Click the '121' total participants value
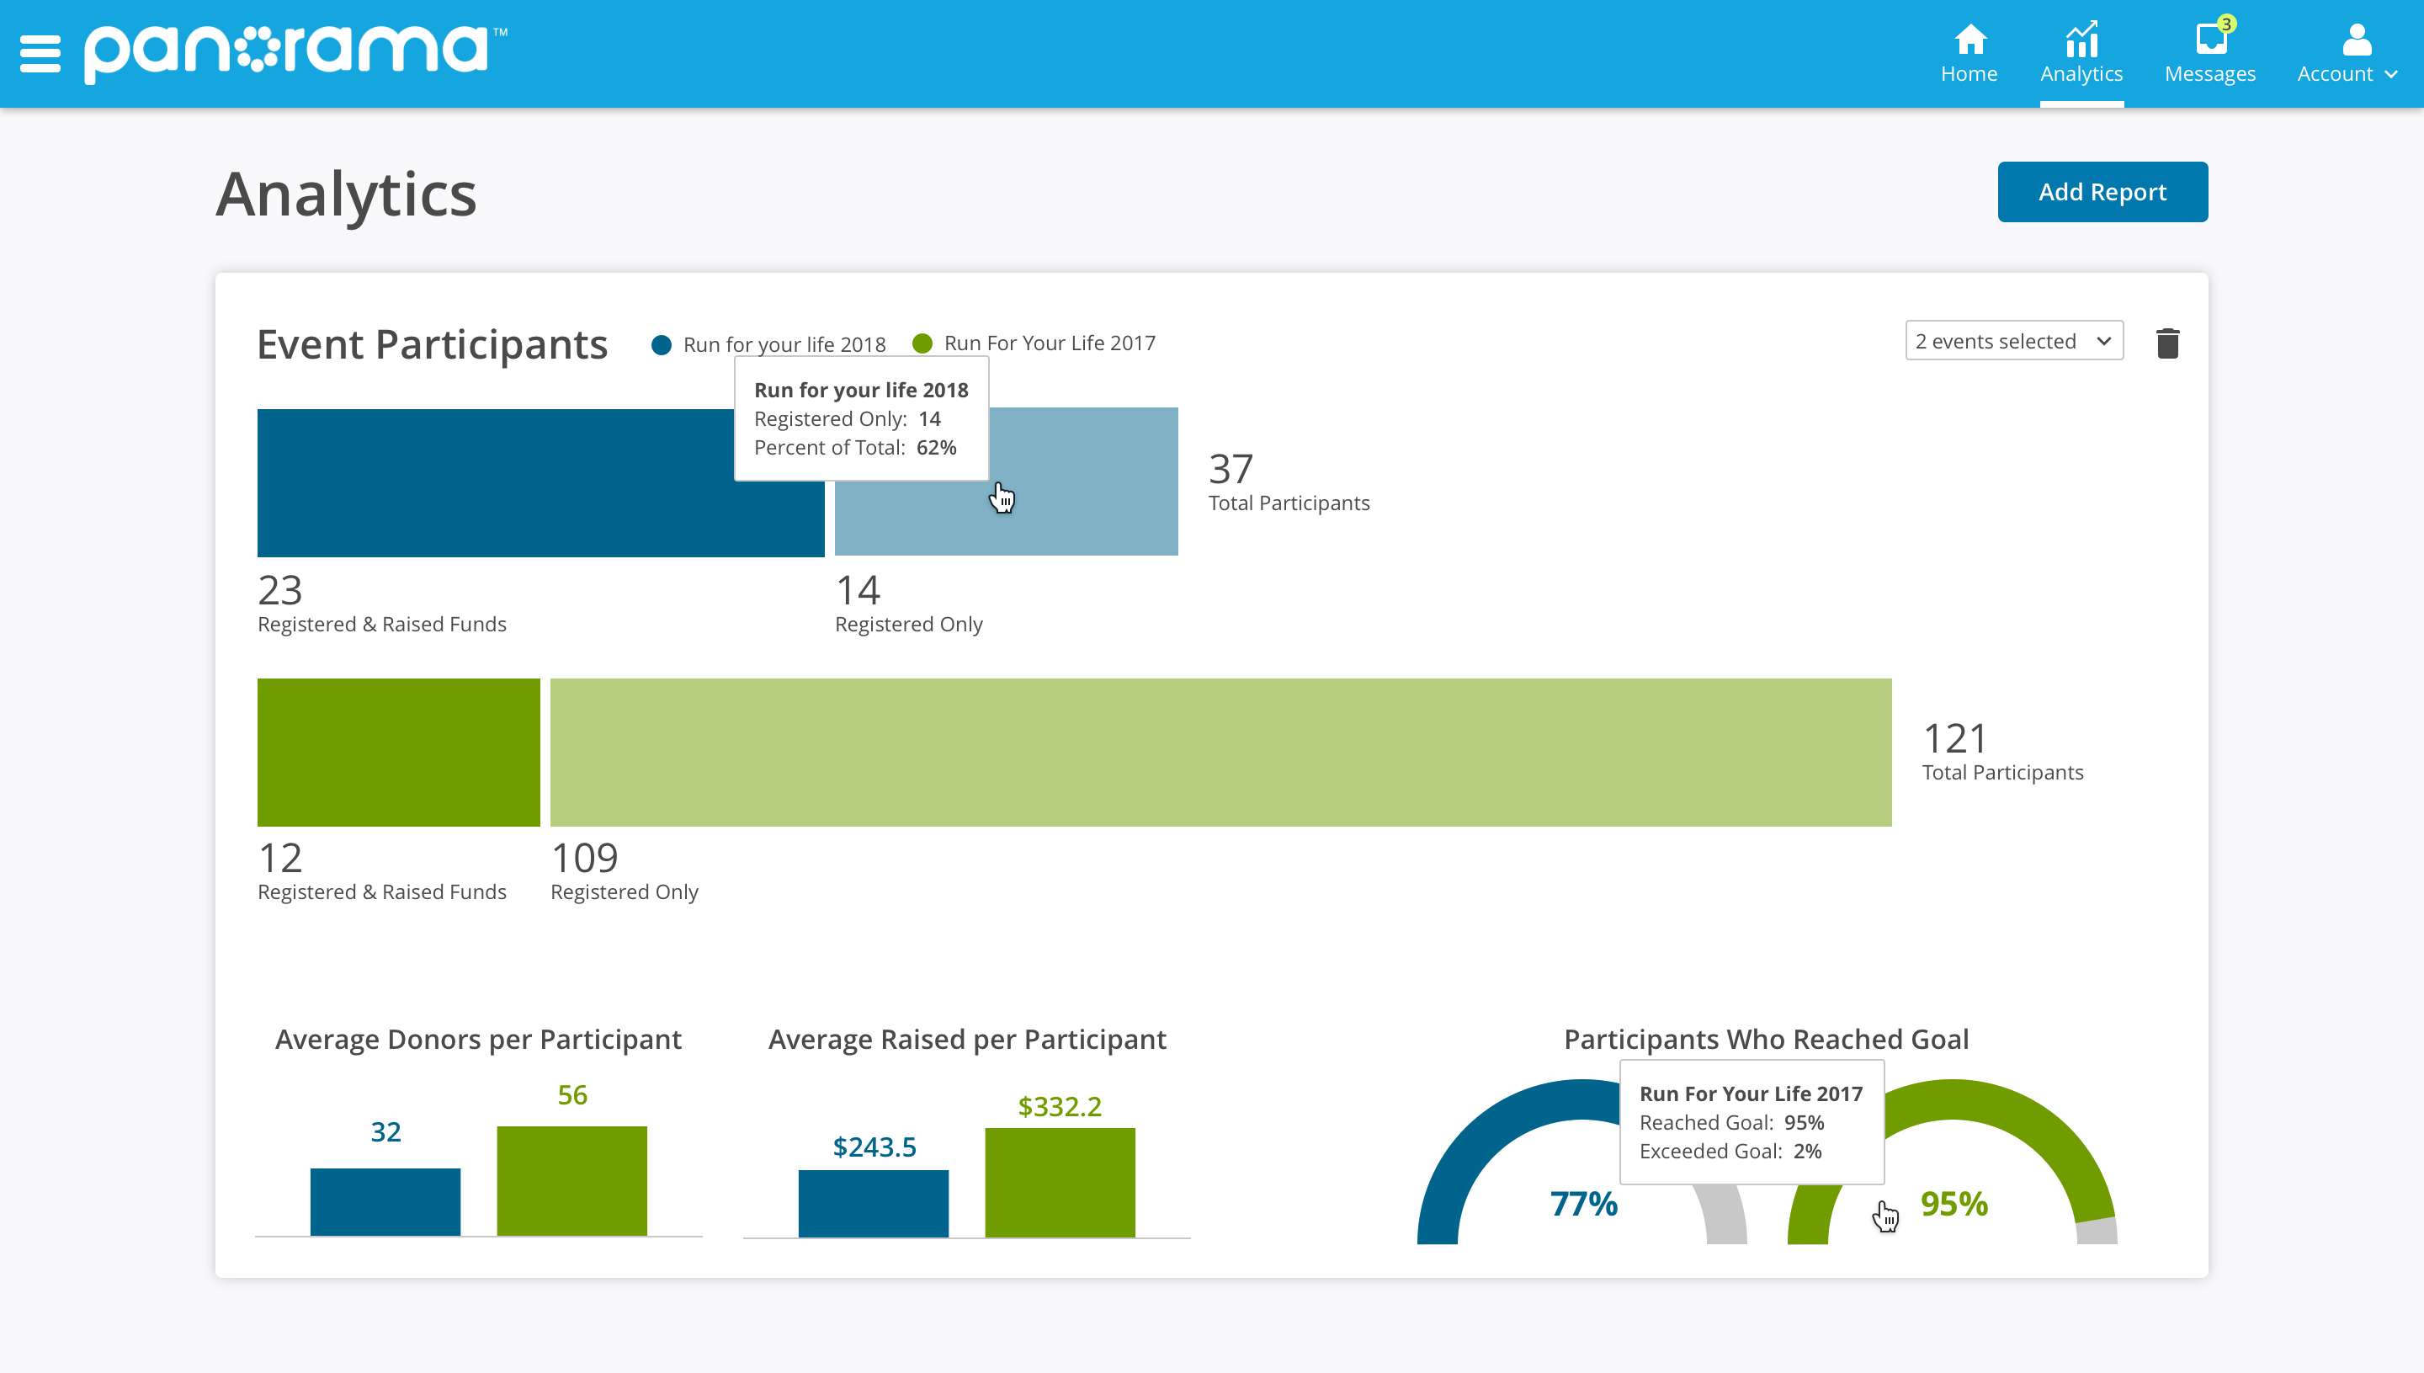Screen dimensions: 2424x1373 [x=1954, y=737]
